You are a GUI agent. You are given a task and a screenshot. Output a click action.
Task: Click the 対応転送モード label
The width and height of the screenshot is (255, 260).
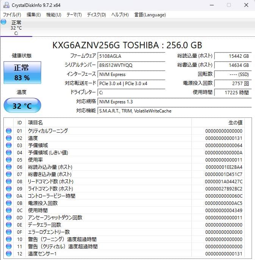[x=80, y=83]
